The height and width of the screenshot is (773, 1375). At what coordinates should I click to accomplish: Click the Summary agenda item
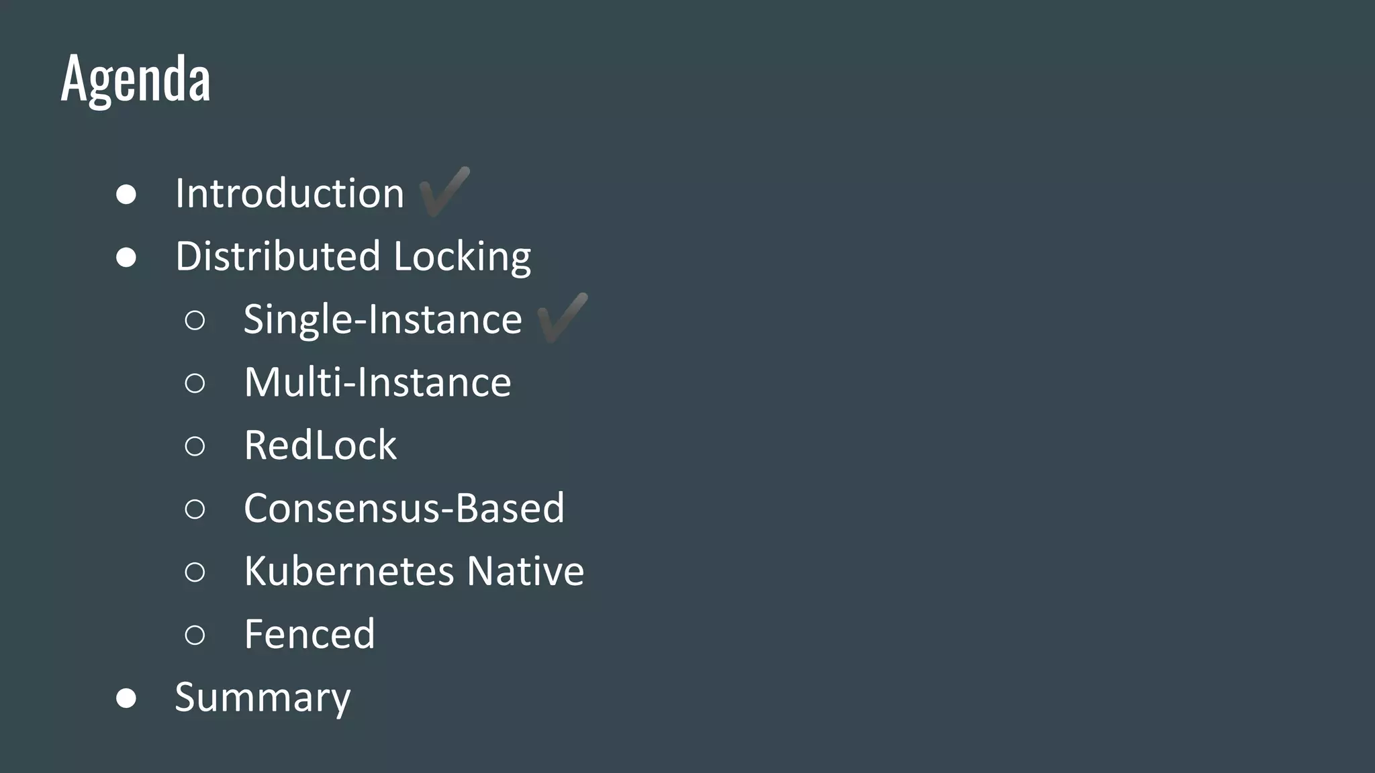click(263, 697)
